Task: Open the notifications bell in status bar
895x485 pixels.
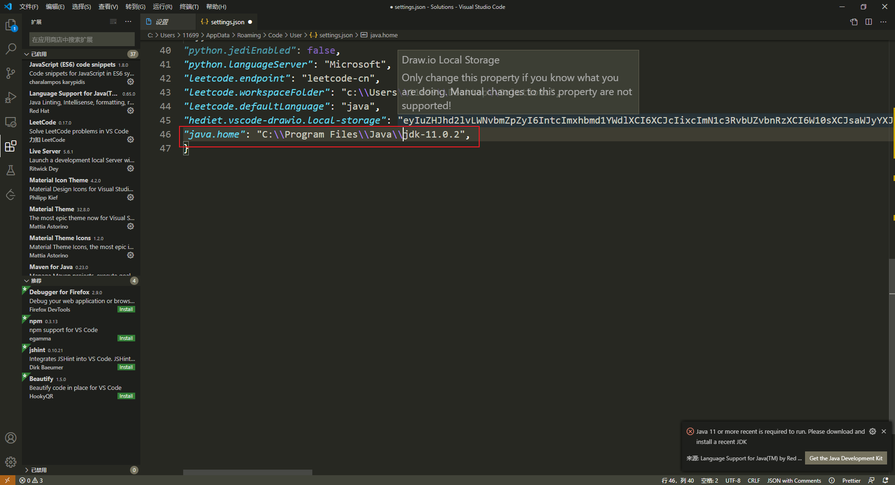Action: tap(886, 480)
